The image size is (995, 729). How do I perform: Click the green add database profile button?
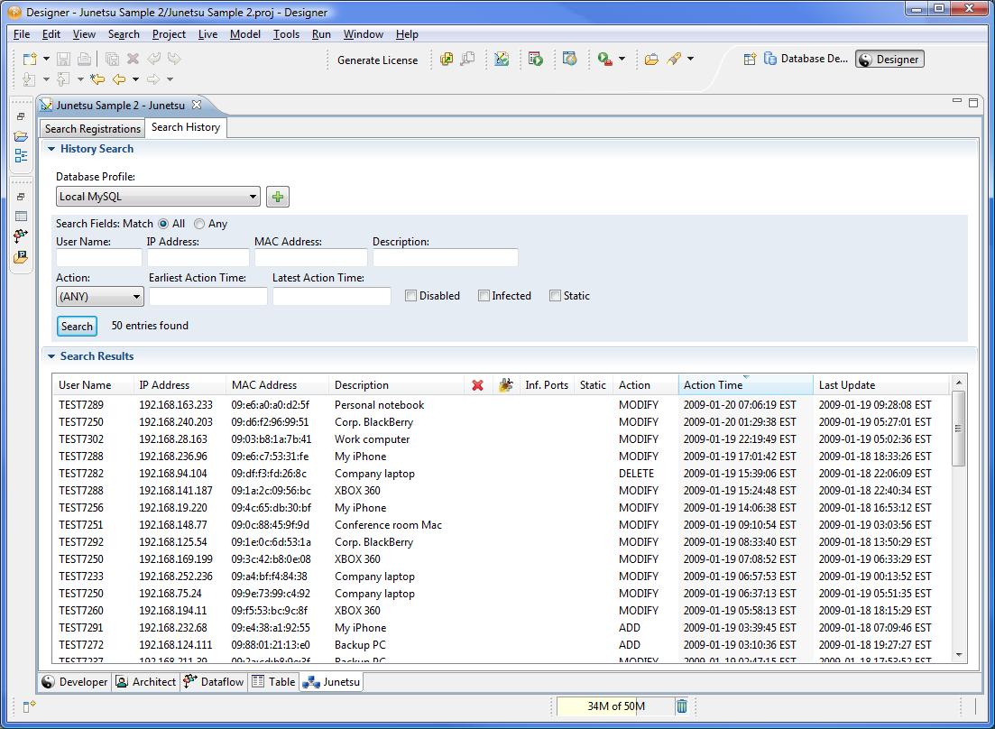point(278,197)
